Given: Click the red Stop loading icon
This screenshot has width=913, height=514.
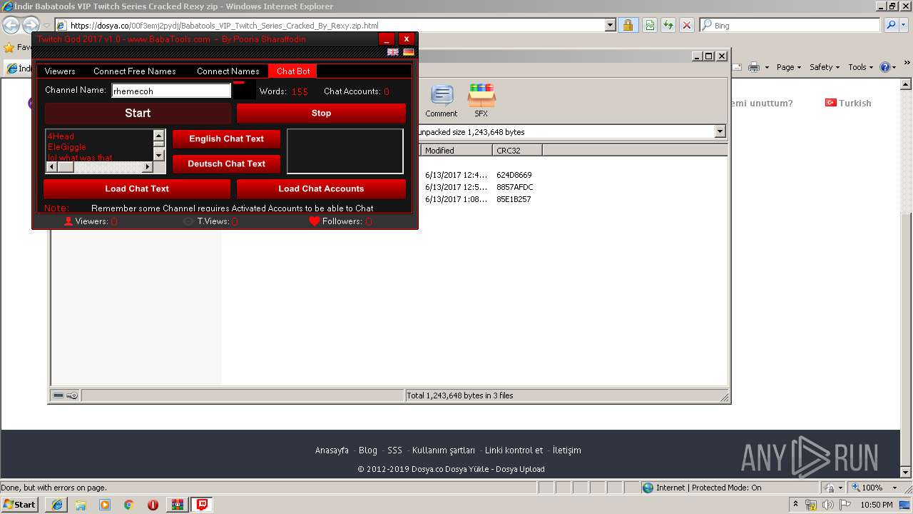Looking at the screenshot, I should (x=686, y=25).
